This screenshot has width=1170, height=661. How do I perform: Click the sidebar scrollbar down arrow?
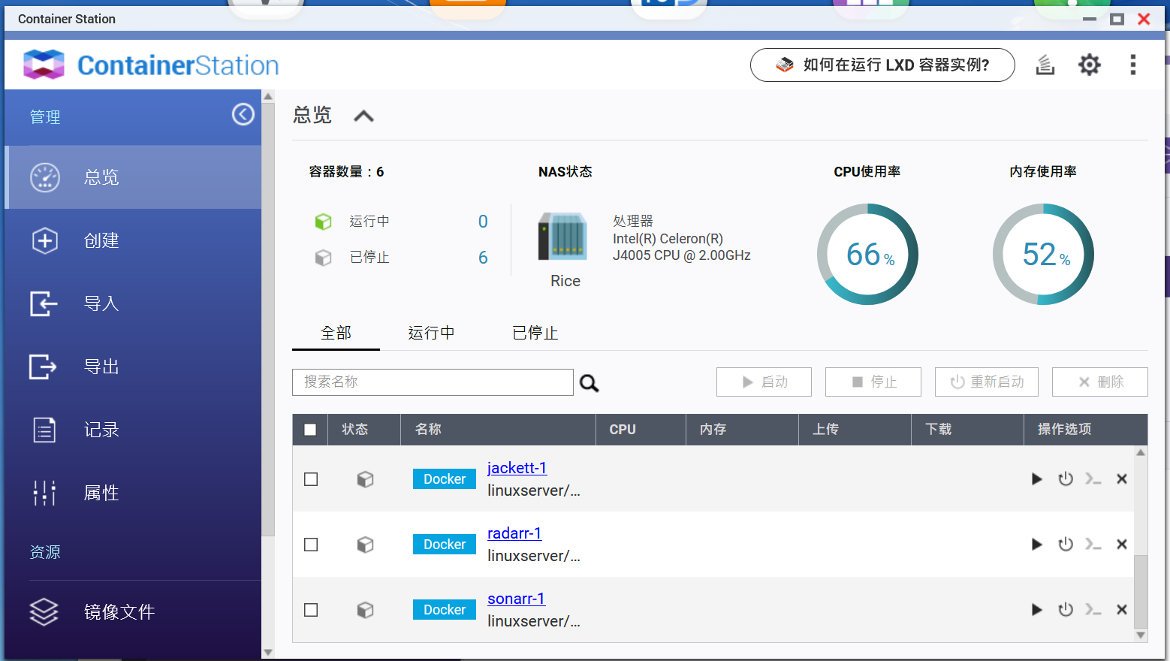click(268, 652)
